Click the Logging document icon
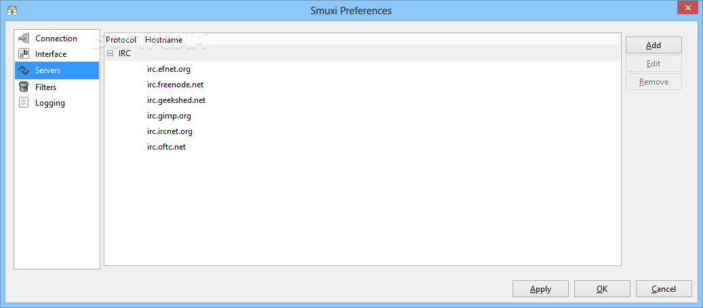 coord(24,102)
